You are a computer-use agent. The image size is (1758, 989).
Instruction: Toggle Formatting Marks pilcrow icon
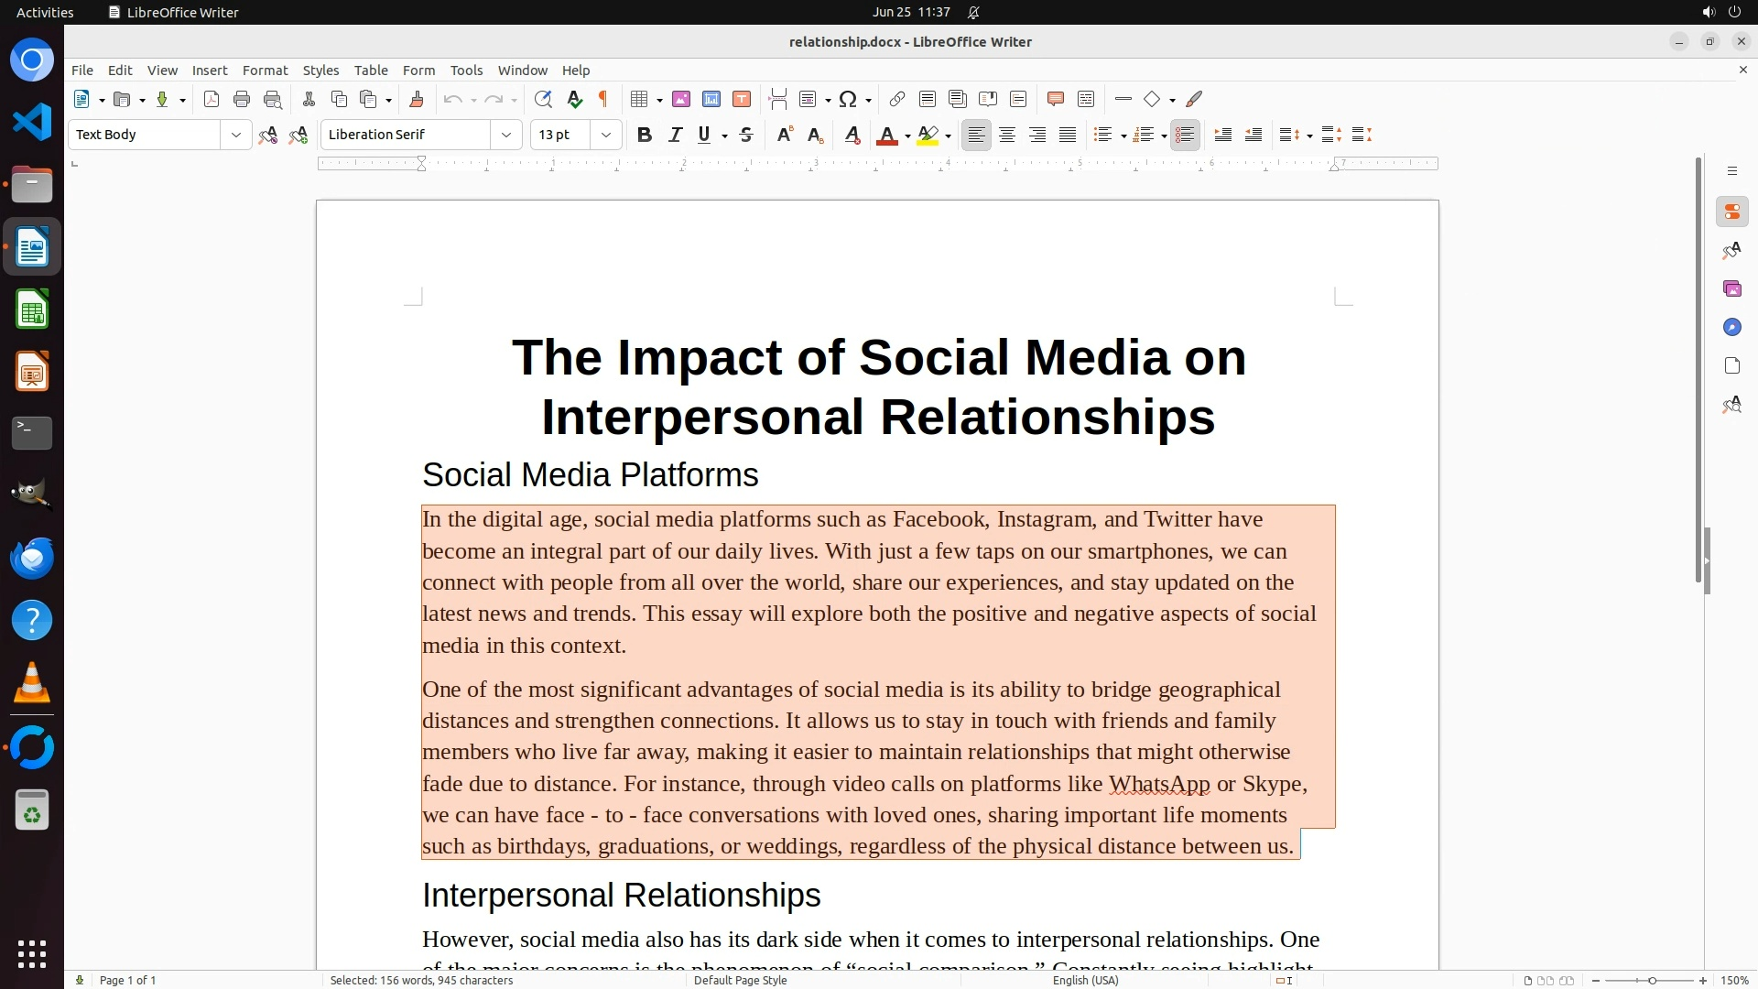click(x=603, y=100)
